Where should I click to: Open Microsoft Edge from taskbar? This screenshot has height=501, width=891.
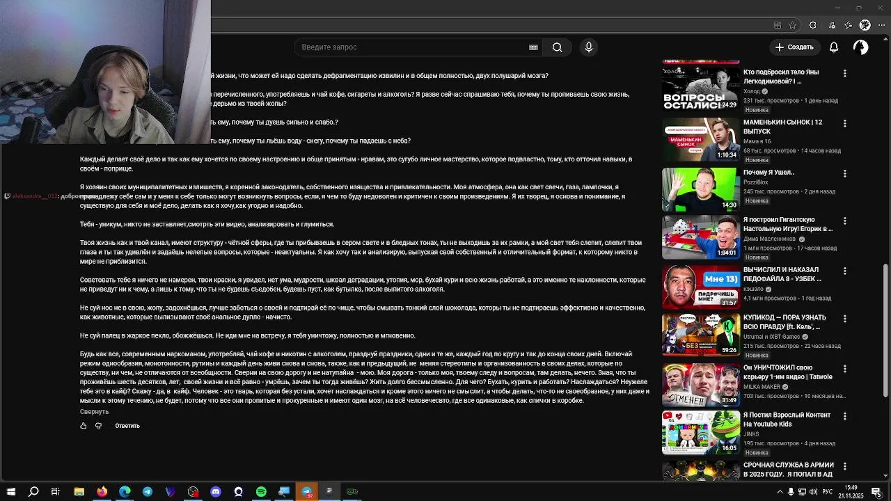point(125,492)
